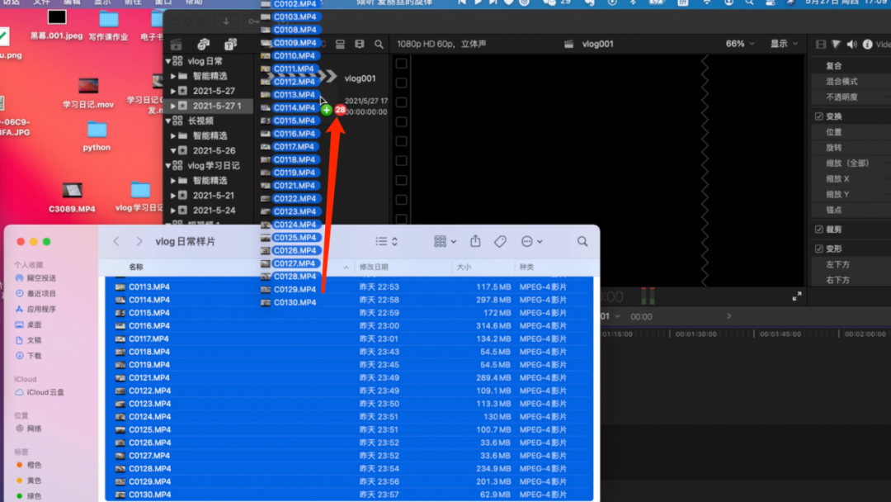
Task: Open 文稿 in the Finder sidebar
Action: coord(28,340)
